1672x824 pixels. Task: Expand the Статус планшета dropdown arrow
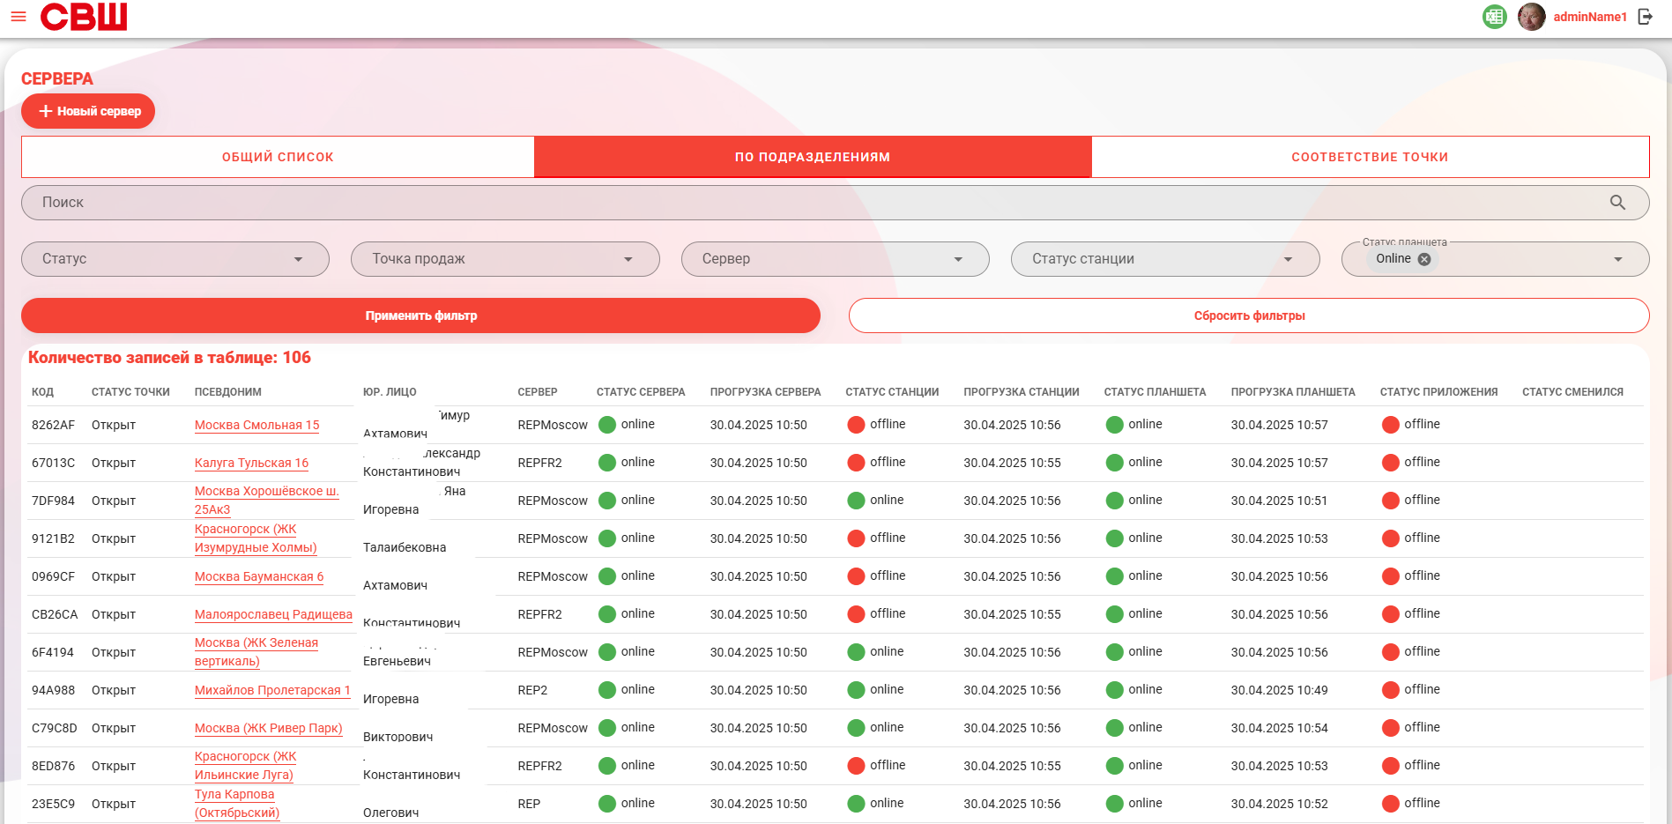1618,259
